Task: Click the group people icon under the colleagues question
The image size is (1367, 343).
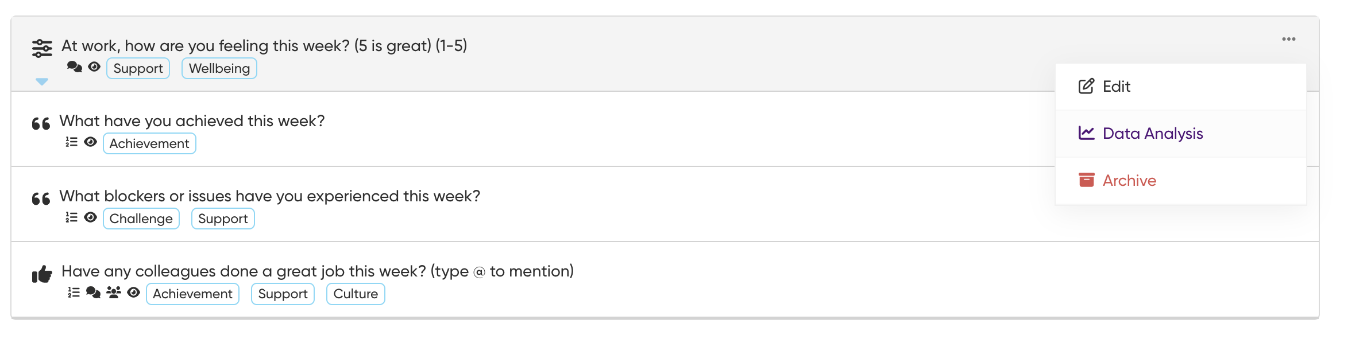Action: pyautogui.click(x=114, y=293)
